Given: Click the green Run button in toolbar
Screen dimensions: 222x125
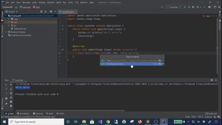Looking at the screenshot, I should coord(185,7).
